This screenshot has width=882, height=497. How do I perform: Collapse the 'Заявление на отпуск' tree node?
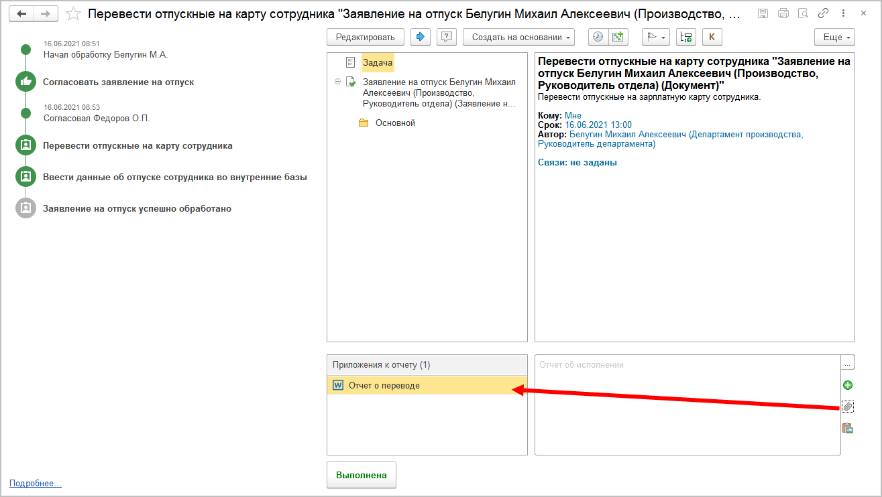tap(337, 82)
